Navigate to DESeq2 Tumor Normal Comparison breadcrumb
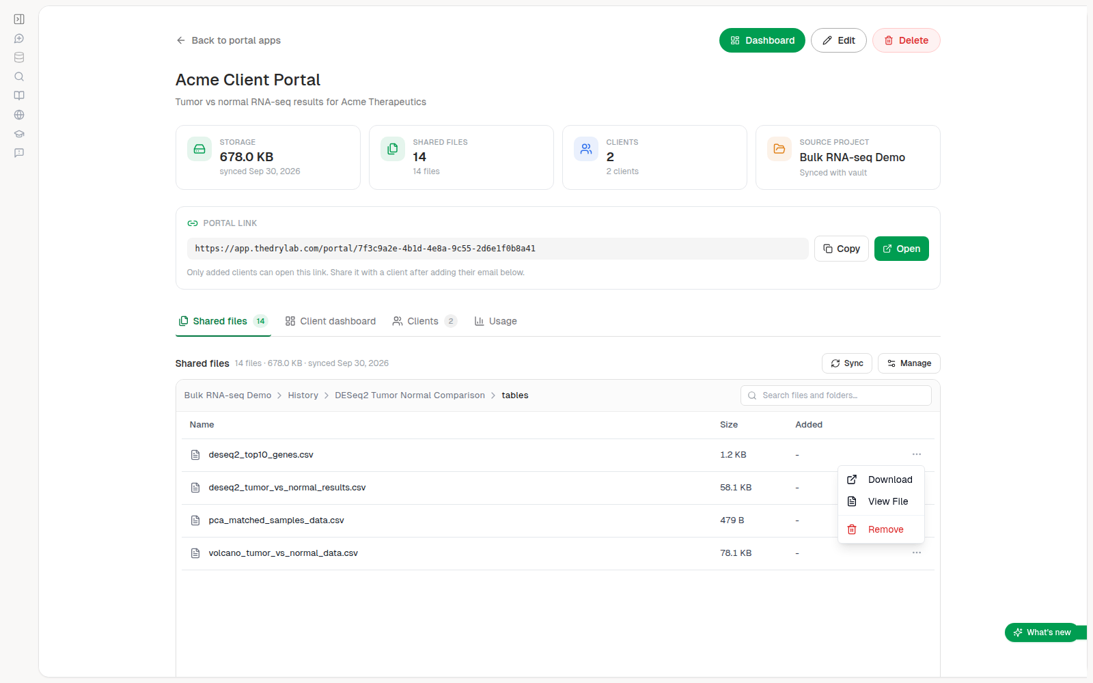1093x683 pixels. coord(410,395)
